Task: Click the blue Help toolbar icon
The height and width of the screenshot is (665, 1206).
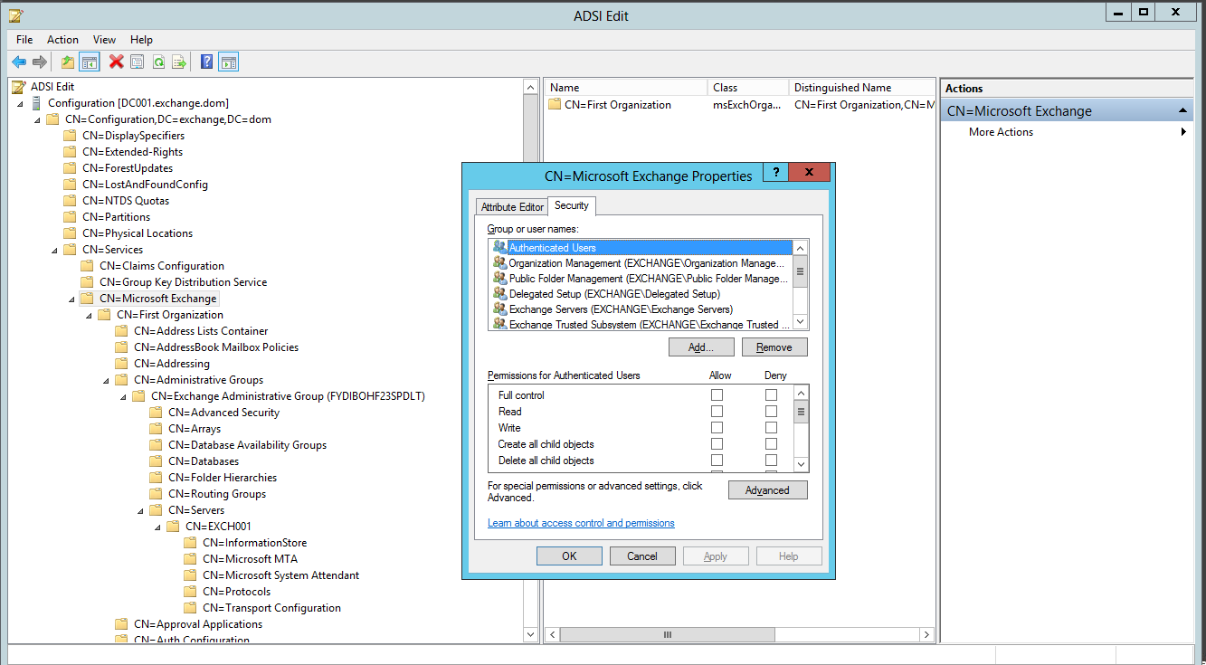Action: 207,62
